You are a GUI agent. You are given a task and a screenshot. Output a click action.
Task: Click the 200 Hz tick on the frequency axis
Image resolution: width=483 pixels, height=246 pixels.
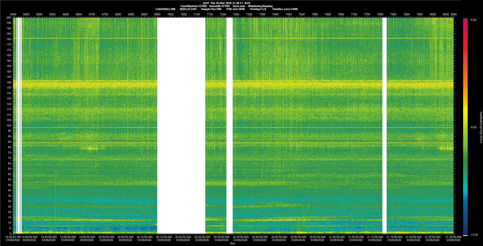pyautogui.click(x=9, y=18)
